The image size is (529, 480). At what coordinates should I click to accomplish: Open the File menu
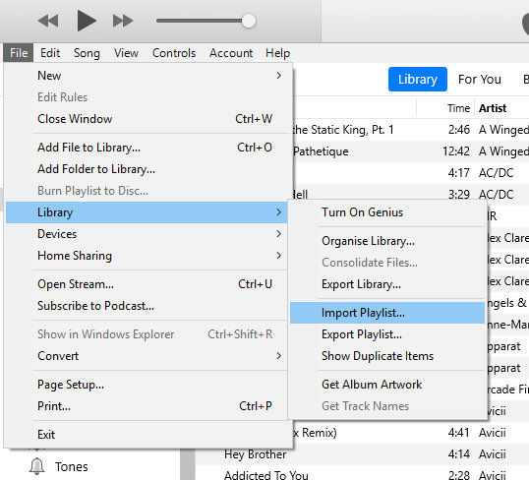tap(19, 53)
